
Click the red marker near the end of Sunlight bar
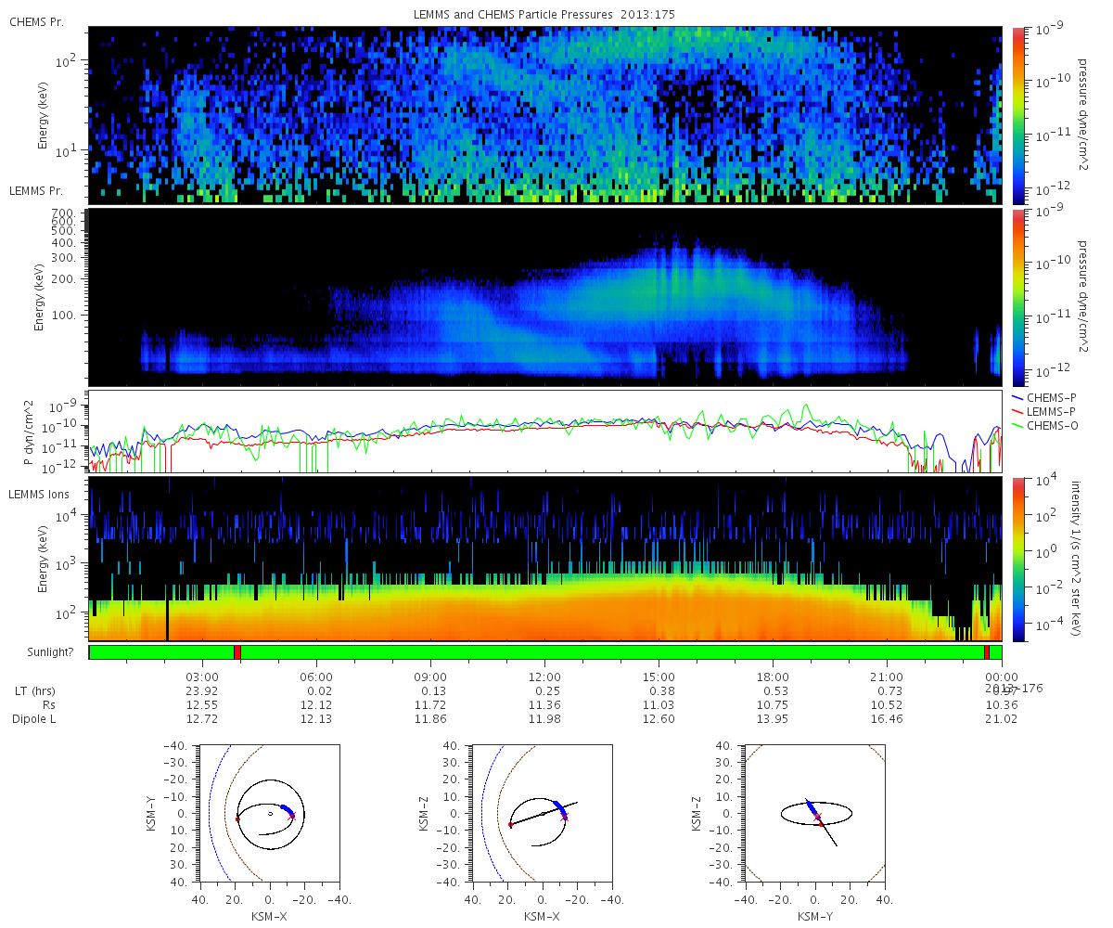click(987, 652)
